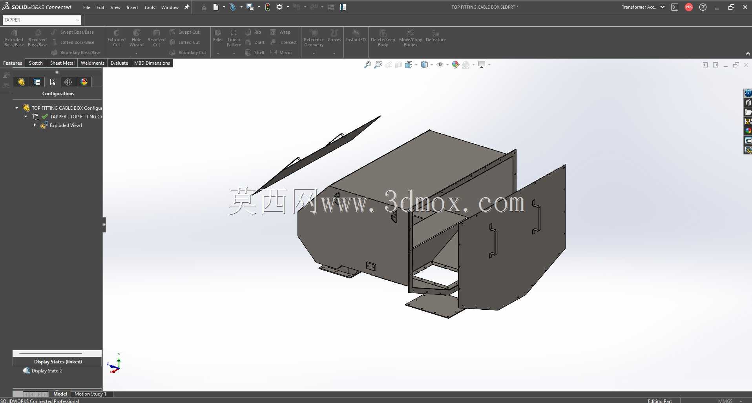This screenshot has width=752, height=403.
Task: Click the Revolved Boss/Base tool
Action: (x=38, y=38)
